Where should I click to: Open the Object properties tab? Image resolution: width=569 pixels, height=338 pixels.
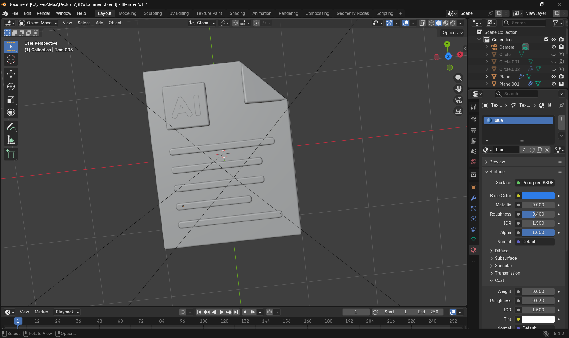pos(474,188)
